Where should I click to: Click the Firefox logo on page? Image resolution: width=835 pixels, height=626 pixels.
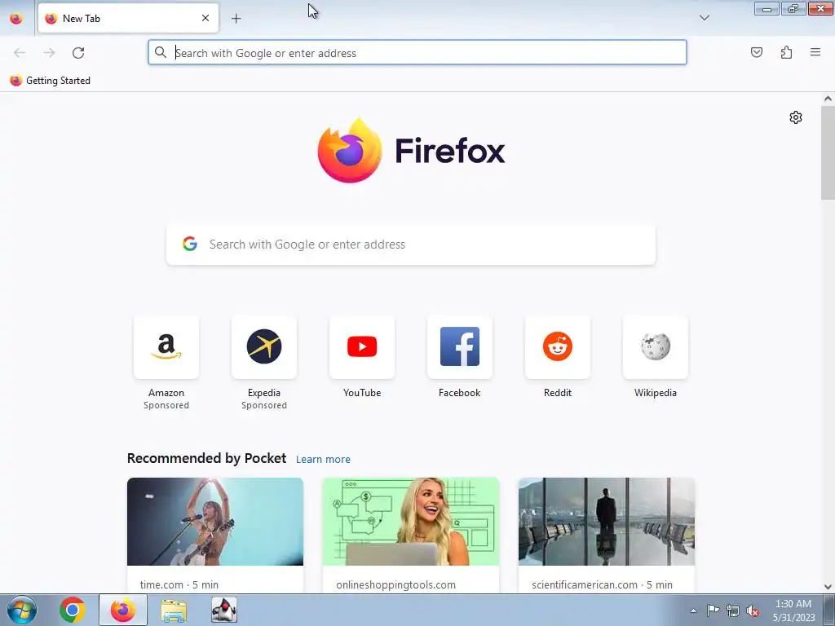(x=411, y=151)
